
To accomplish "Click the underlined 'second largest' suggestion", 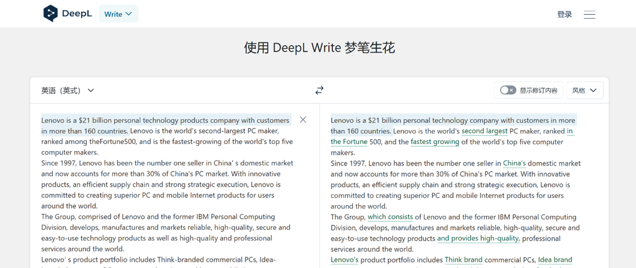I will pos(484,131).
